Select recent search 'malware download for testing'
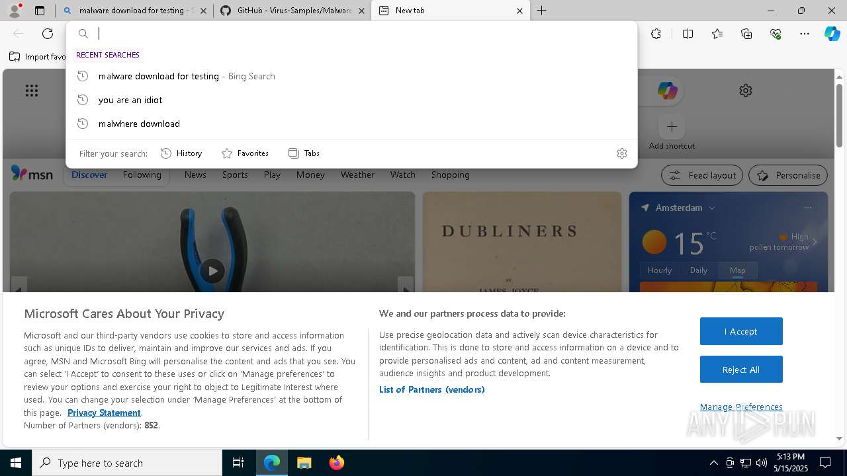This screenshot has height=476, width=847. pyautogui.click(x=351, y=76)
